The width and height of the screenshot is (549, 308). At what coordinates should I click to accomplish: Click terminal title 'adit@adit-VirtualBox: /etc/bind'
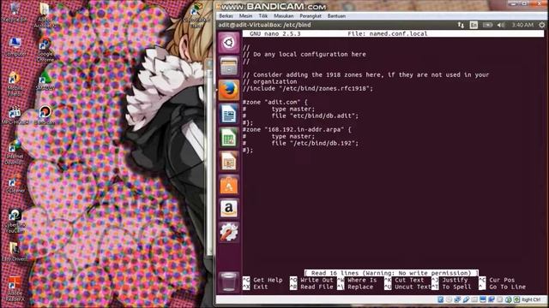tap(265, 25)
